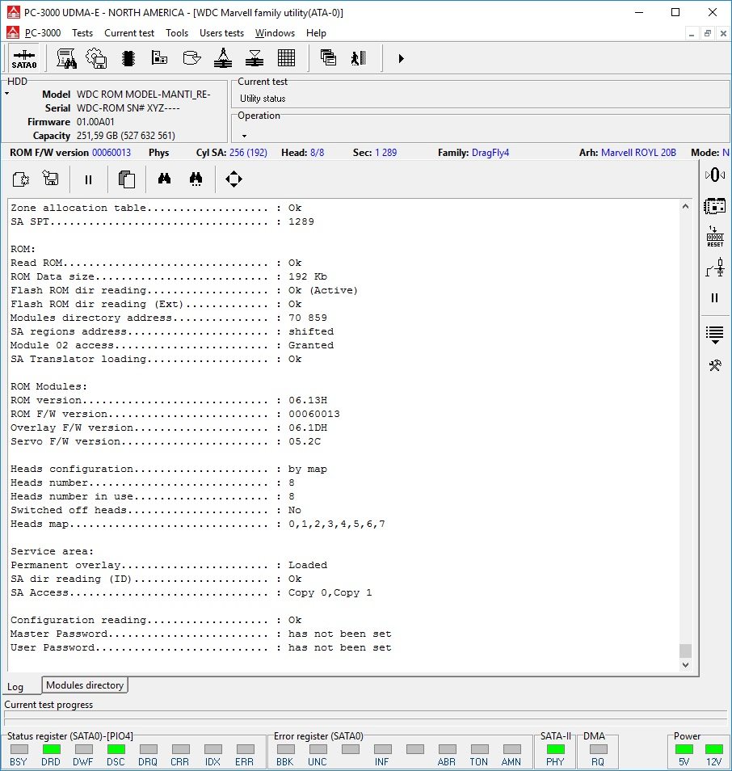Open the list dropdown icon in right sidebar

tap(715, 335)
